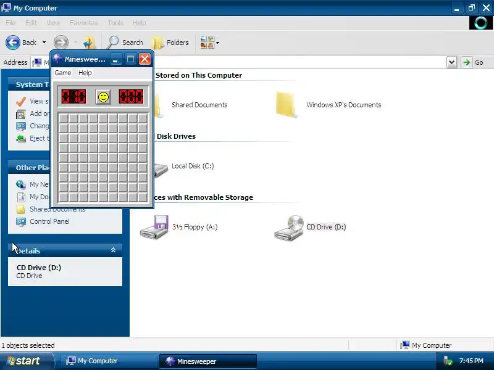494x370 pixels.
Task: Close the Minesweeper window
Action: click(145, 59)
